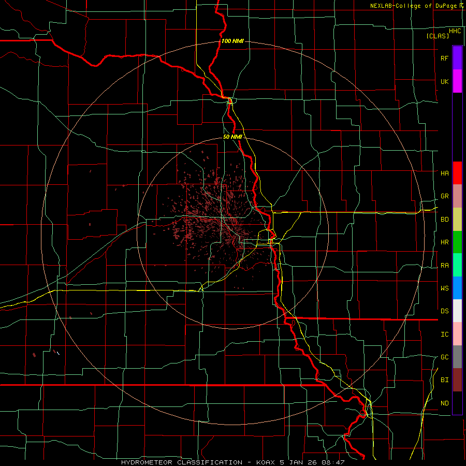The width and height of the screenshot is (466, 466).
Task: Select the white DS legend swatch
Action: 457,311
